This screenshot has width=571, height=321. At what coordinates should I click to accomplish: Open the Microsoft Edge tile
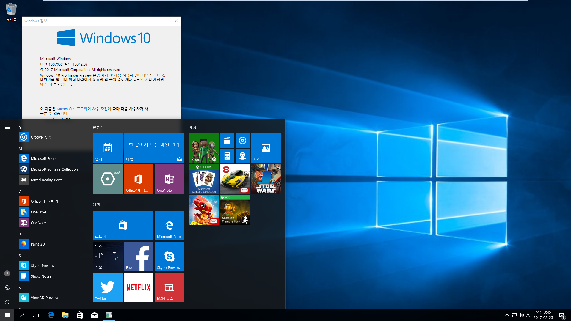170,226
